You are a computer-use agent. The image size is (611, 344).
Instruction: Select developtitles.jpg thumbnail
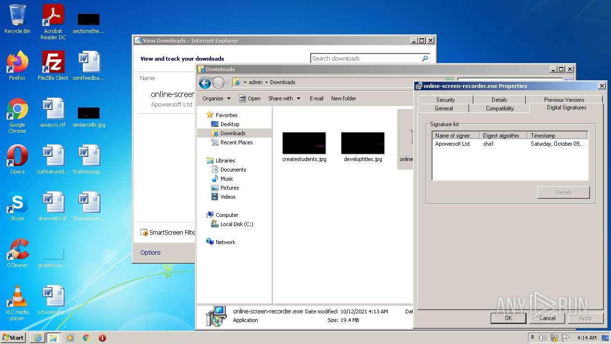pos(363,148)
